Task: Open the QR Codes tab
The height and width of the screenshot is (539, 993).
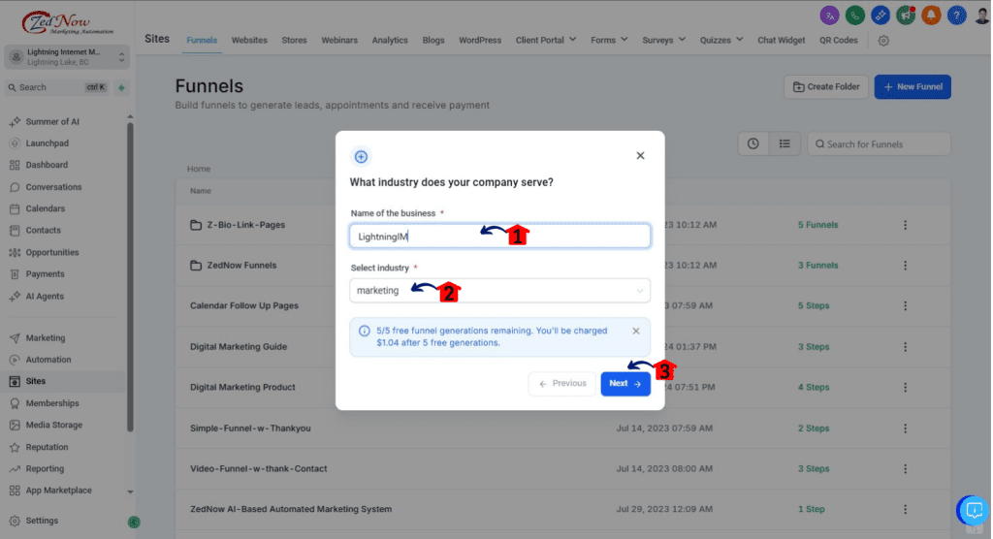Action: point(839,40)
